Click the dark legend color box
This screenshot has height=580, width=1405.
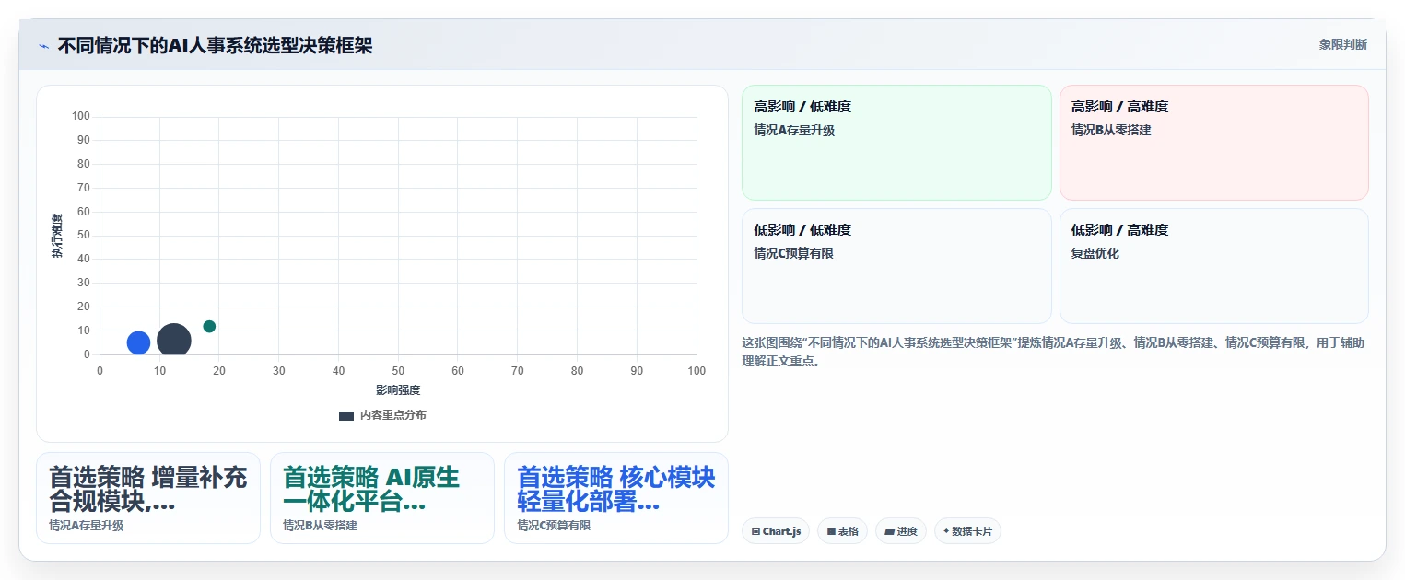[346, 416]
